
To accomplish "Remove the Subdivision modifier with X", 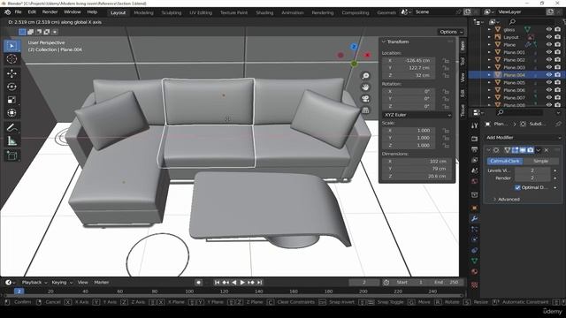I will coord(547,150).
